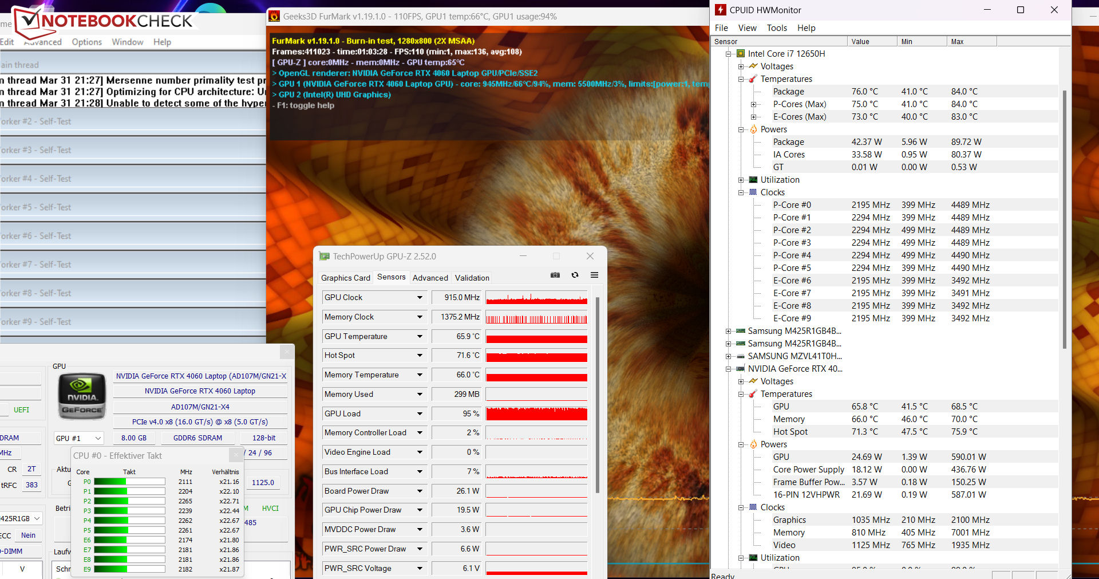Click the CPU Utilization node icon
The image size is (1099, 579).
coord(753,180)
